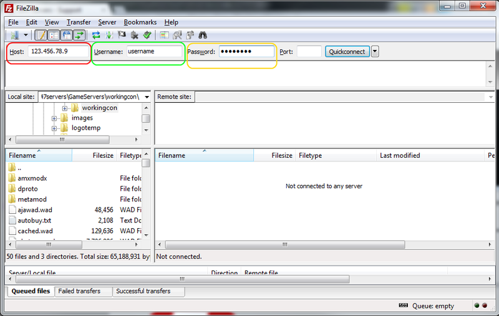Select the cached.wad file
The width and height of the screenshot is (499, 316).
[35, 231]
